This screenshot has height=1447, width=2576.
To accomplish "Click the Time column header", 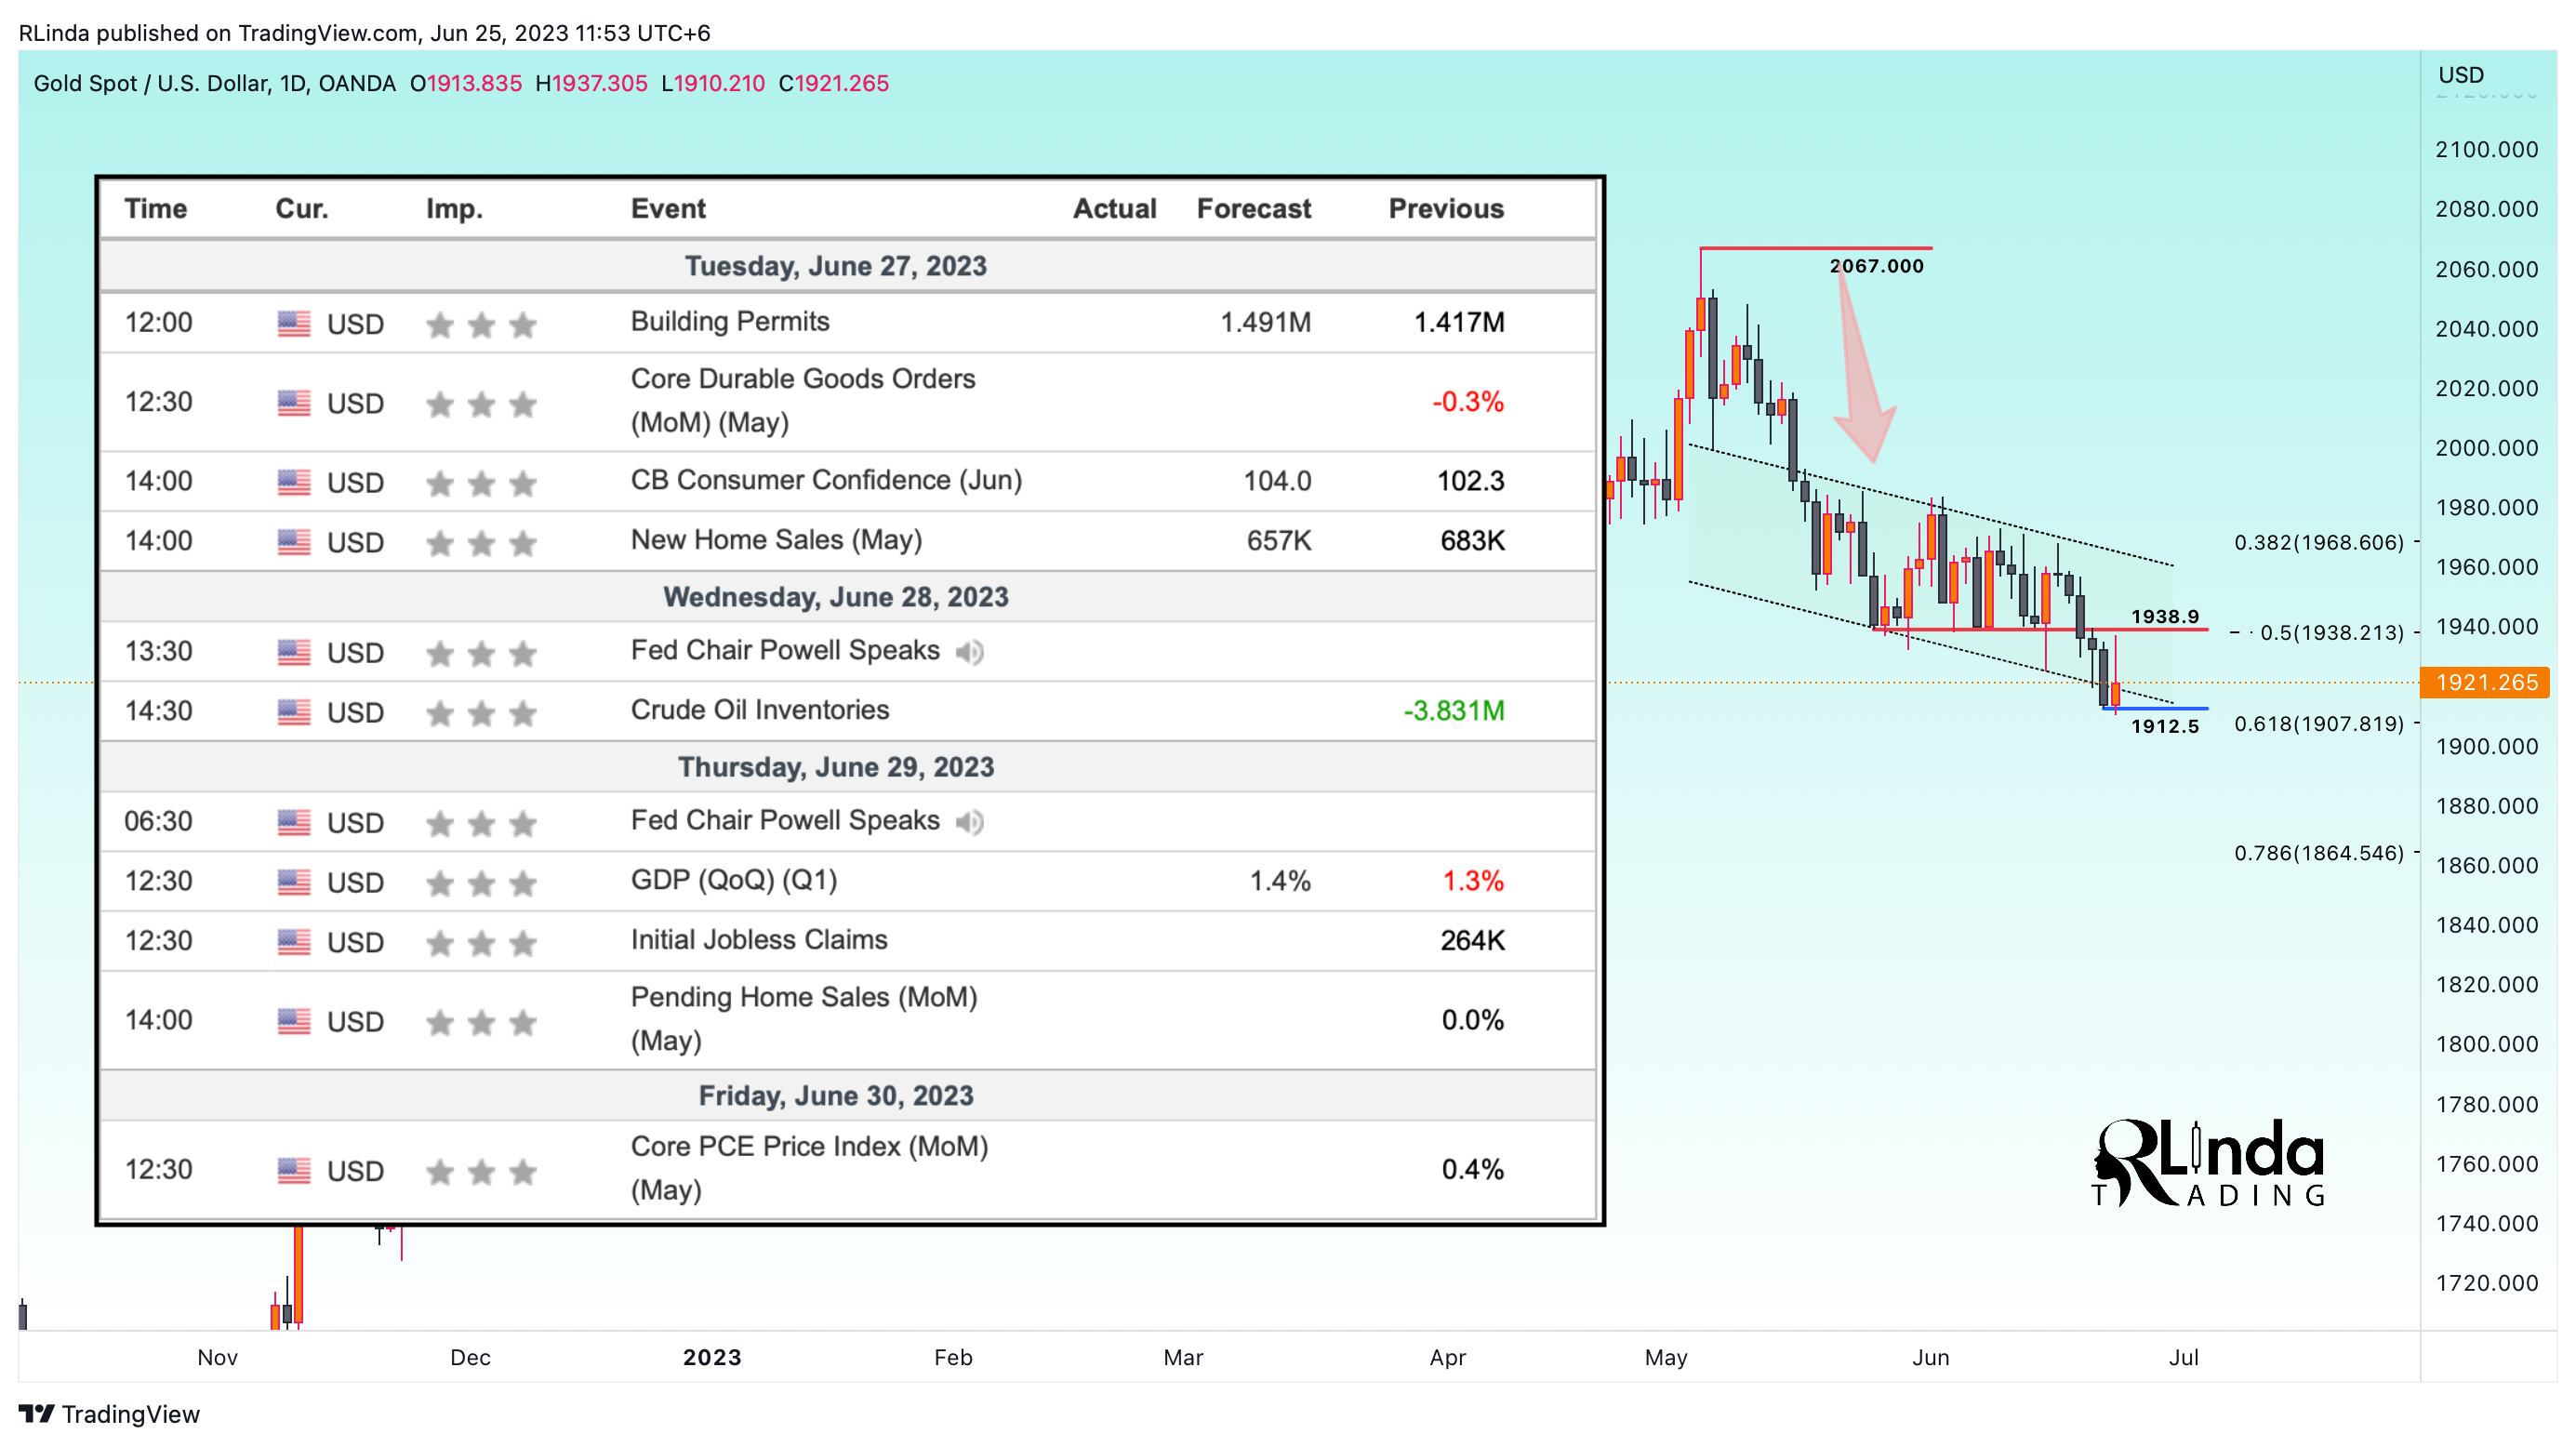I will click(156, 208).
